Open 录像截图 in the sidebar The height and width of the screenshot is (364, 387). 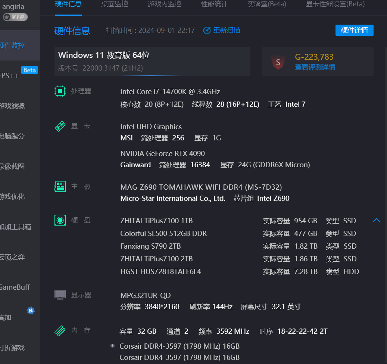pos(12,167)
